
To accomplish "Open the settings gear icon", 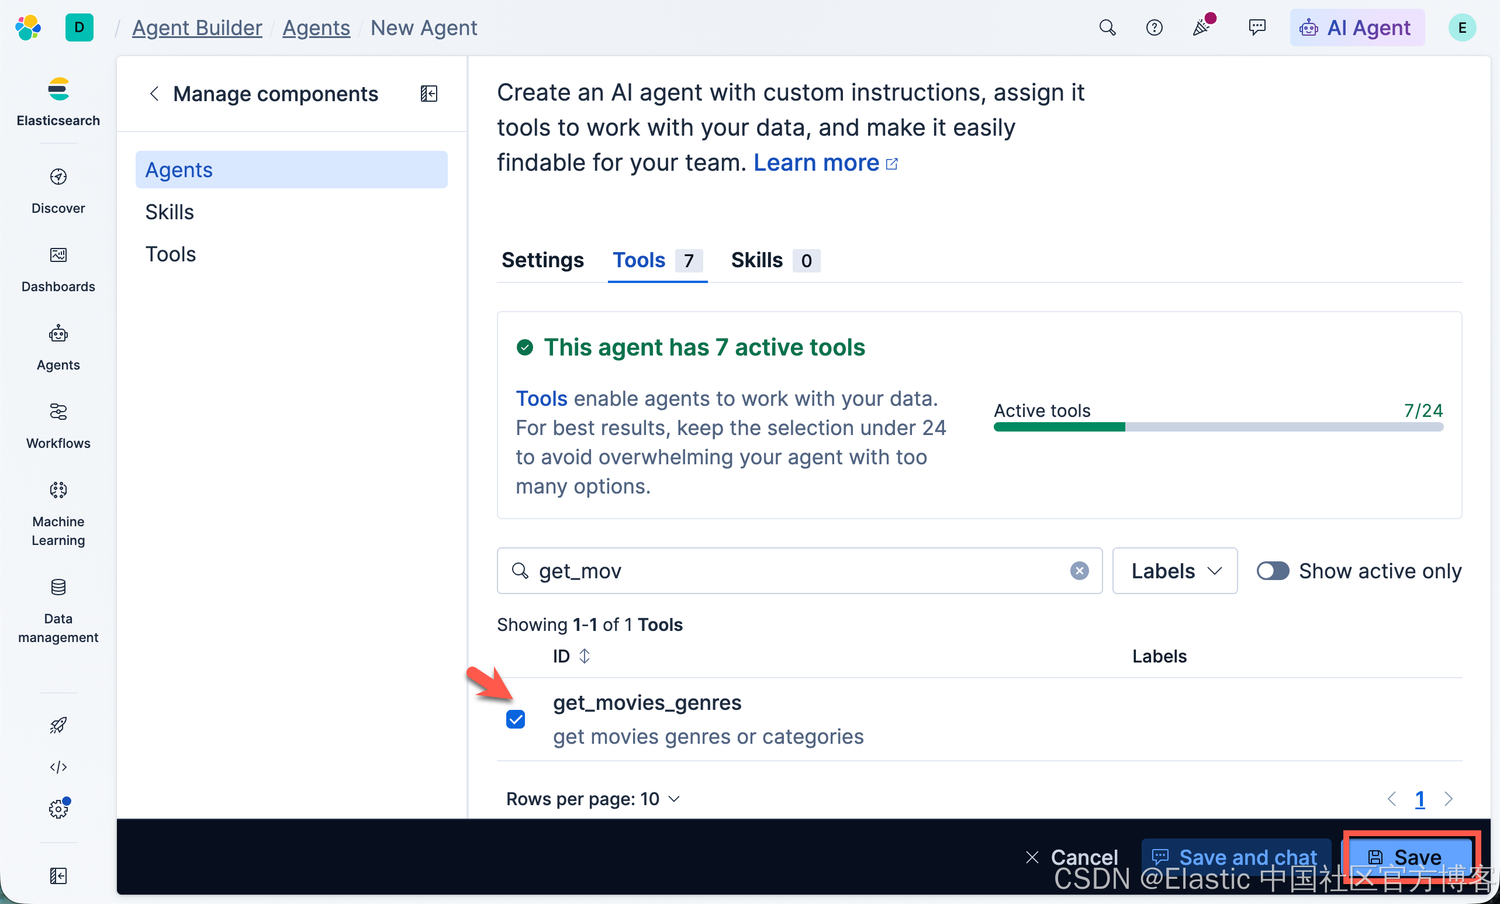I will click(58, 809).
